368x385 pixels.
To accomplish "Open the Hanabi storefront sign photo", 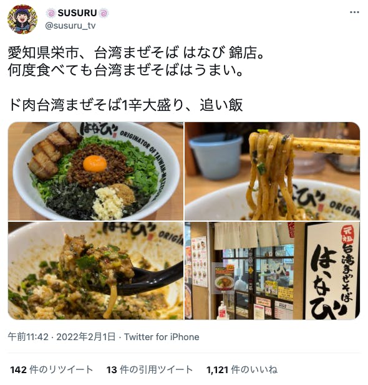I will click(273, 270).
